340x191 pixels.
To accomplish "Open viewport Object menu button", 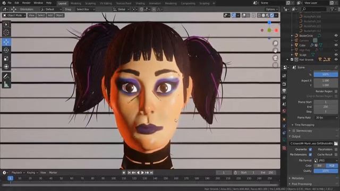I will click(59, 15).
